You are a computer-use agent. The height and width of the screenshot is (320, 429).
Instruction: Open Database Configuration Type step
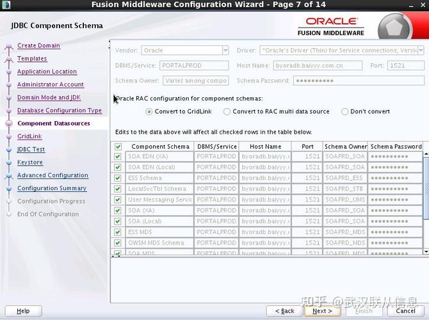coord(60,111)
